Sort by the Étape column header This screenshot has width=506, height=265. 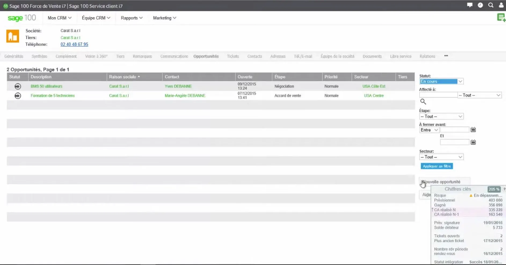(x=280, y=77)
